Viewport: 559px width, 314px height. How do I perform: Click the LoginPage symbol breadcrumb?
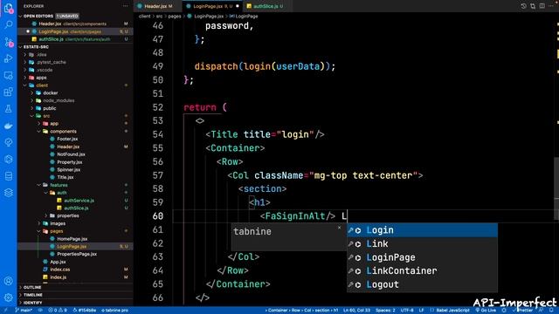[245, 16]
